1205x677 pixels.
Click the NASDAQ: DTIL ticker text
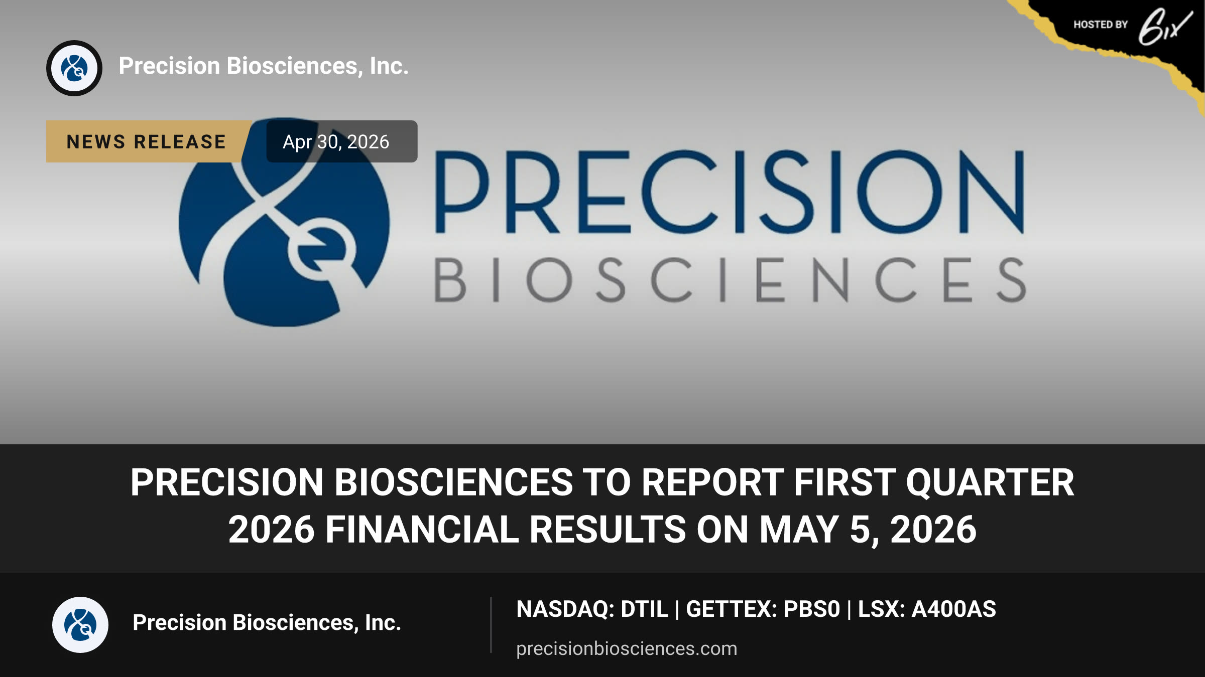pos(592,609)
